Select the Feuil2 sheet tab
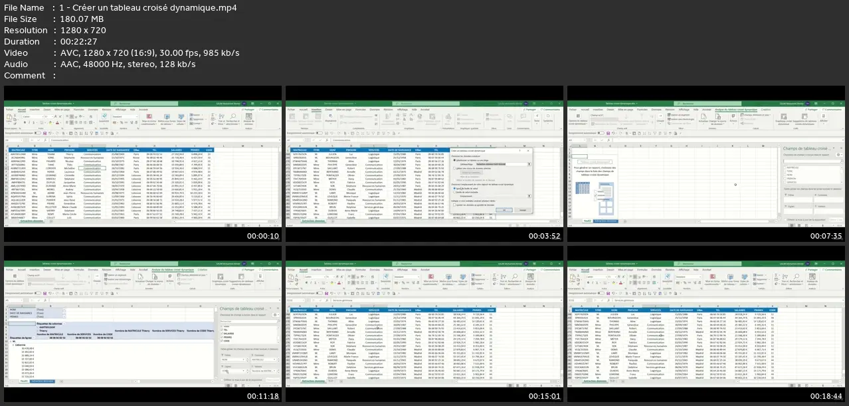This screenshot has width=849, height=406. click(587, 221)
